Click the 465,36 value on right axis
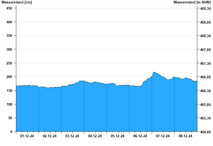 [x=206, y=118]
